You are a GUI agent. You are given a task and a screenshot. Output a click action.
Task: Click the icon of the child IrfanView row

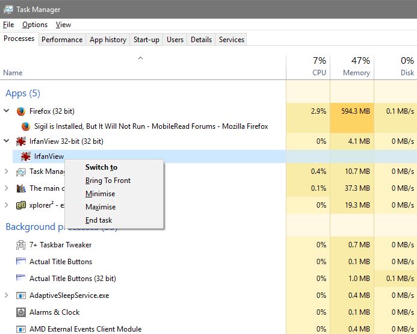pyautogui.click(x=25, y=156)
